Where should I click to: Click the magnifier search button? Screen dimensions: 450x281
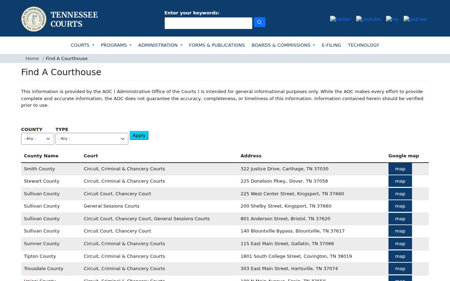(x=259, y=22)
